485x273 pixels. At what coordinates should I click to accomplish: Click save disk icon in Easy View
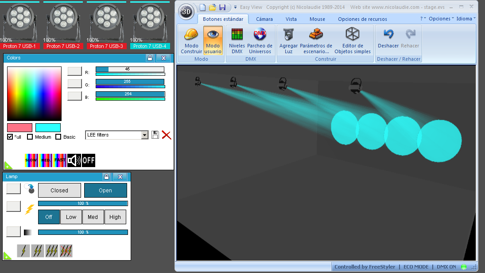pyautogui.click(x=222, y=7)
